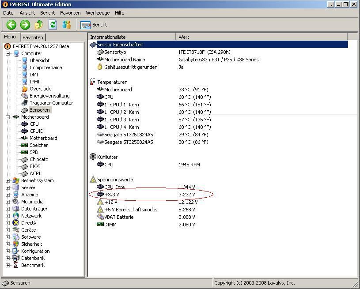The height and width of the screenshot is (289, 360).
Task: Collapse the Computer tree node
Action: (x=8, y=53)
